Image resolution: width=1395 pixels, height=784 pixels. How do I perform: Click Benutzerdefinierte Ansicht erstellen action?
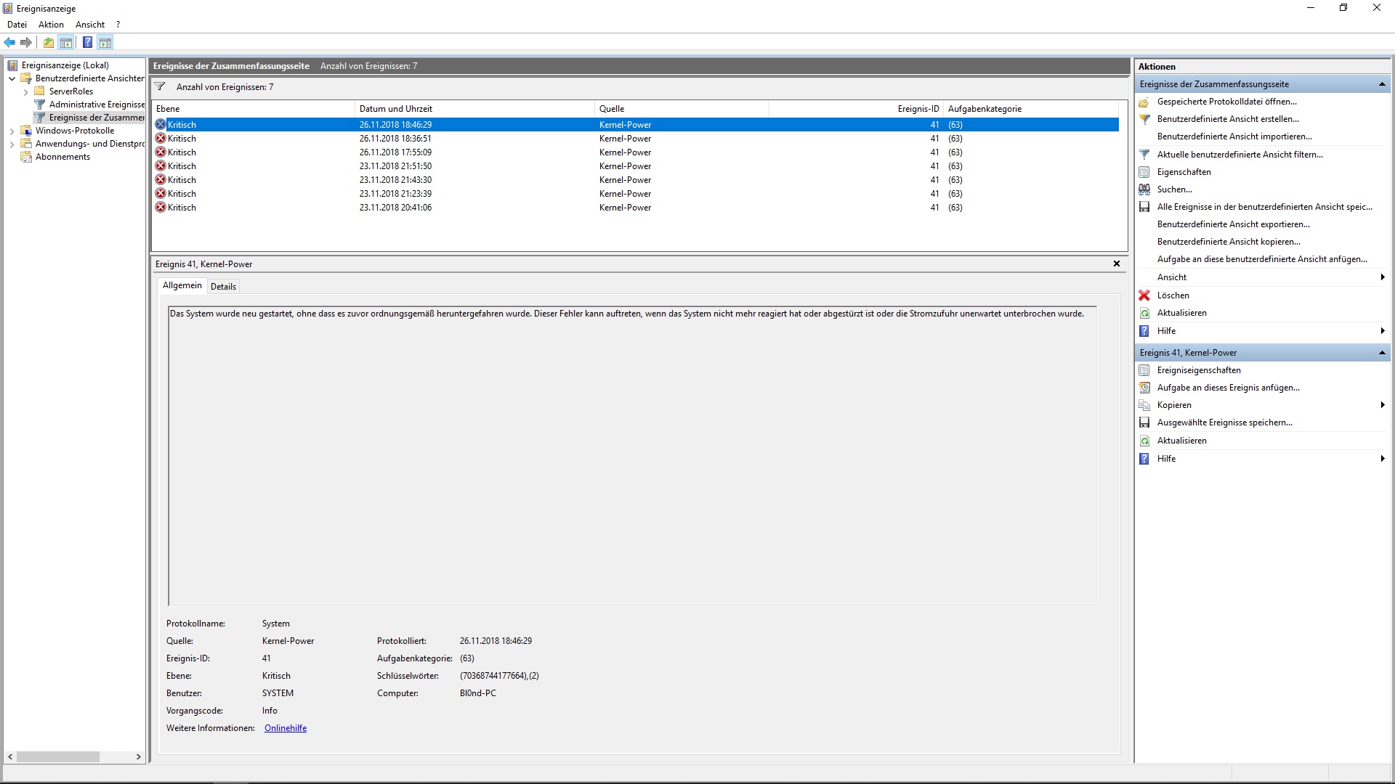[x=1228, y=119]
